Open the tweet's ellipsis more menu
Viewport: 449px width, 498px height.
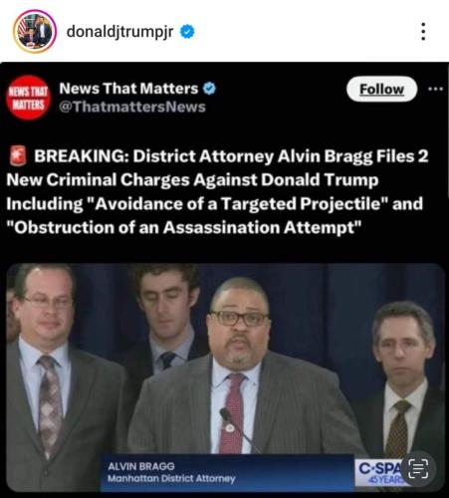(435, 89)
